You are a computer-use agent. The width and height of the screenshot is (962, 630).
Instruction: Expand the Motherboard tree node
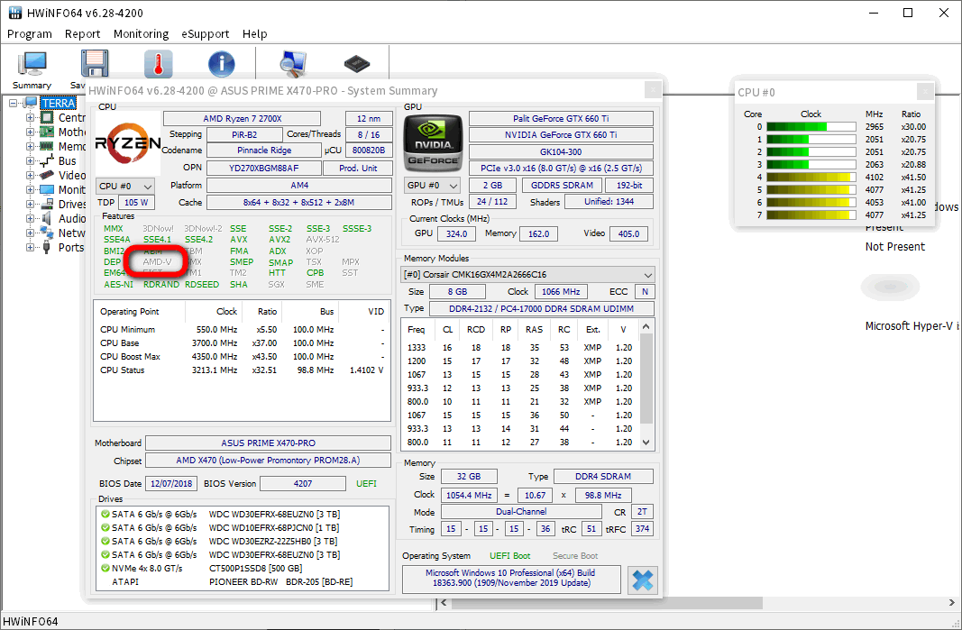click(x=30, y=132)
